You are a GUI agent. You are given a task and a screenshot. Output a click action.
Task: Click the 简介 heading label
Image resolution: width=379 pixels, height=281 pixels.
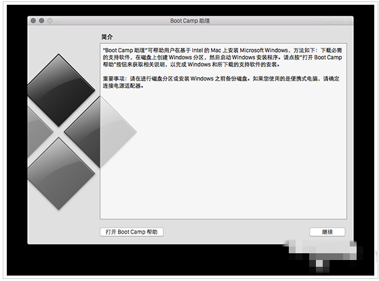point(107,37)
